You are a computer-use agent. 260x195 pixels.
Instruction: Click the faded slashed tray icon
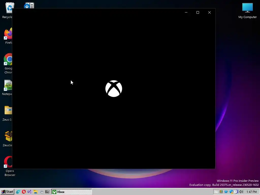(216, 192)
